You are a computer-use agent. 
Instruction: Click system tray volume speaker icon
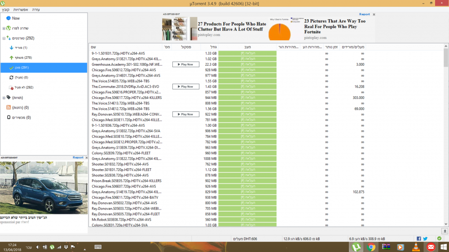click(x=38, y=247)
